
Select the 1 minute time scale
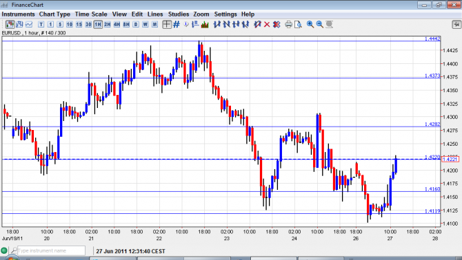pyautogui.click(x=50, y=24)
